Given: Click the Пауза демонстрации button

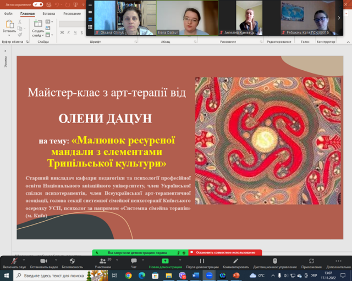Looking at the screenshot, I should click(202, 263).
